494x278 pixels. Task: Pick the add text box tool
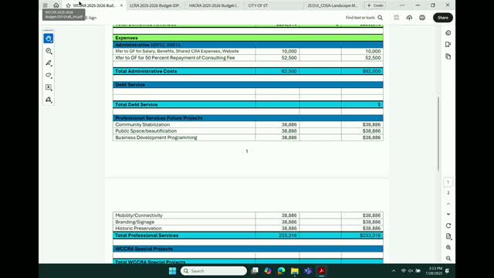[49, 87]
